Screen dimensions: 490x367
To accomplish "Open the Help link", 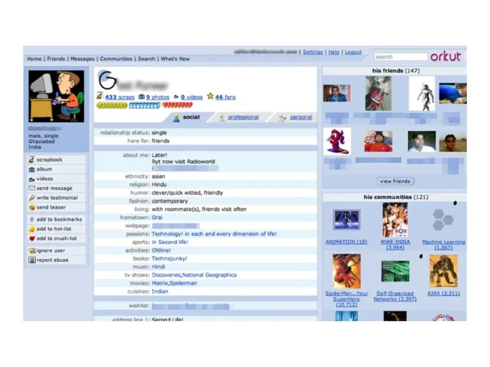I will pyautogui.click(x=334, y=52).
